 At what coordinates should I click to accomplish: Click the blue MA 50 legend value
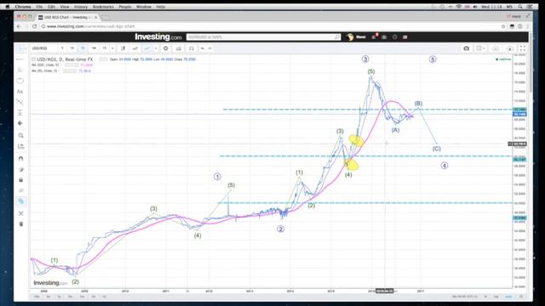[84, 71]
